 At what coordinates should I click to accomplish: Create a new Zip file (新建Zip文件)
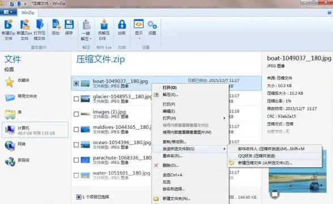click(x=8, y=29)
